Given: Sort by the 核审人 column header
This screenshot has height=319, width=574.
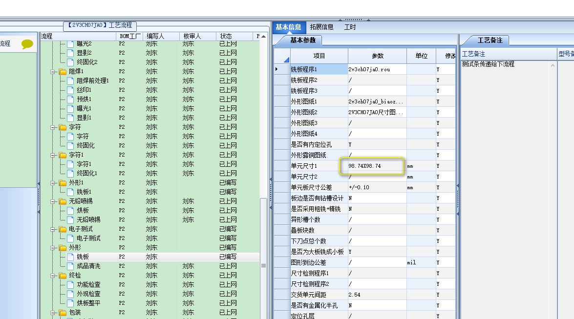Looking at the screenshot, I should tap(198, 36).
